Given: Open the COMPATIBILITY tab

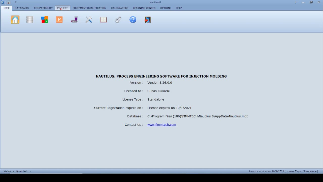Looking at the screenshot, I should 43,8.
